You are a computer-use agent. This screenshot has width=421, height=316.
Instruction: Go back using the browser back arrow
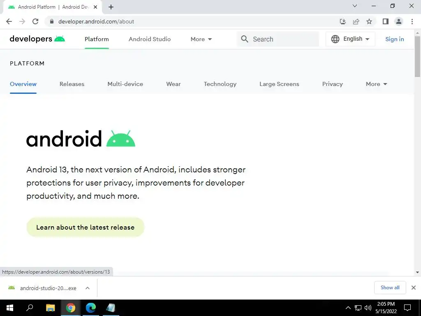point(9,21)
